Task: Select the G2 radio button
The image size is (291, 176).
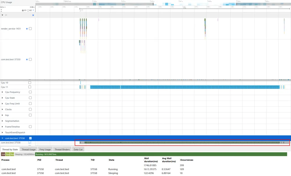Action: (x=28, y=10)
